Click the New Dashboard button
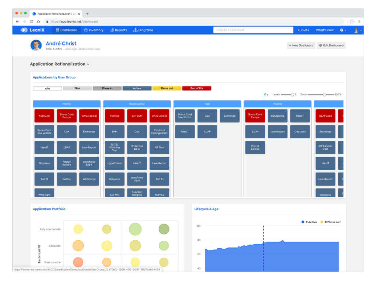 [301, 45]
